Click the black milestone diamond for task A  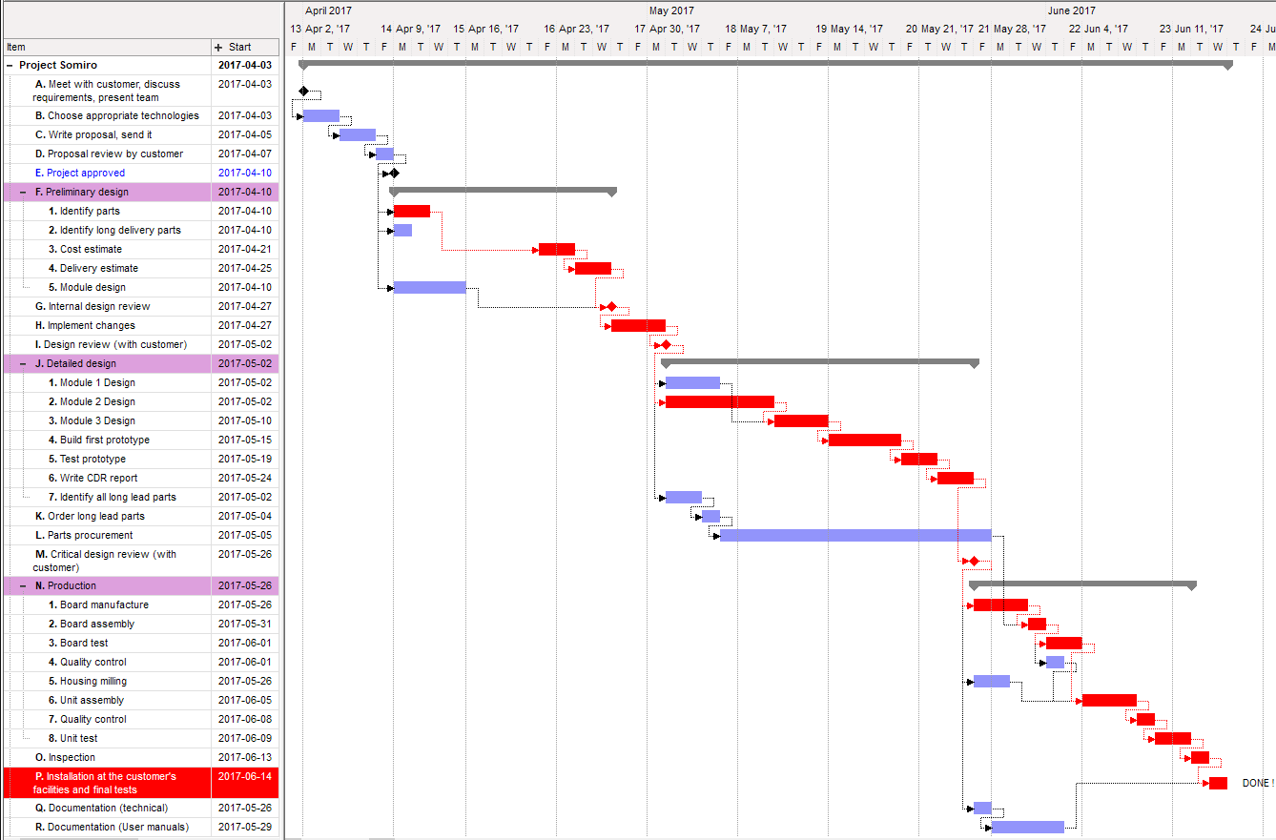point(303,91)
